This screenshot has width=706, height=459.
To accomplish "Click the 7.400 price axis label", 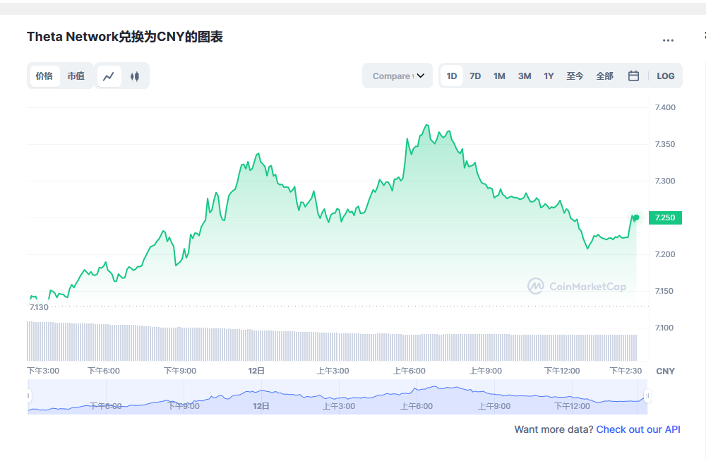I will [665, 107].
